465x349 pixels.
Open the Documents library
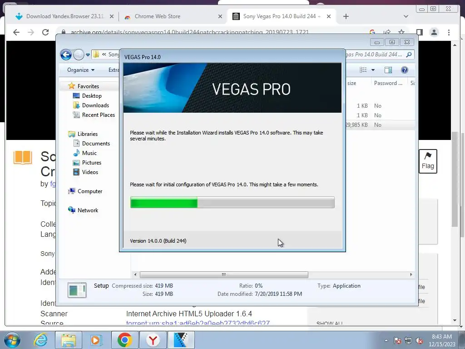96,143
